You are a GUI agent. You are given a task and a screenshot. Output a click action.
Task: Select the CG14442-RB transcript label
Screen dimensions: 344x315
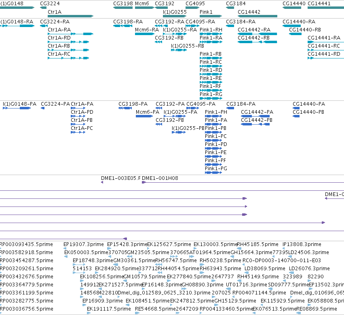point(253,38)
